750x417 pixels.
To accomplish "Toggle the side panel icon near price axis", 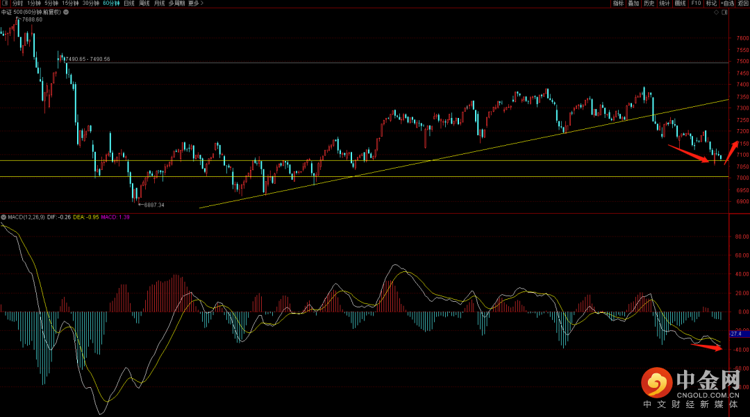I will click(x=724, y=12).
